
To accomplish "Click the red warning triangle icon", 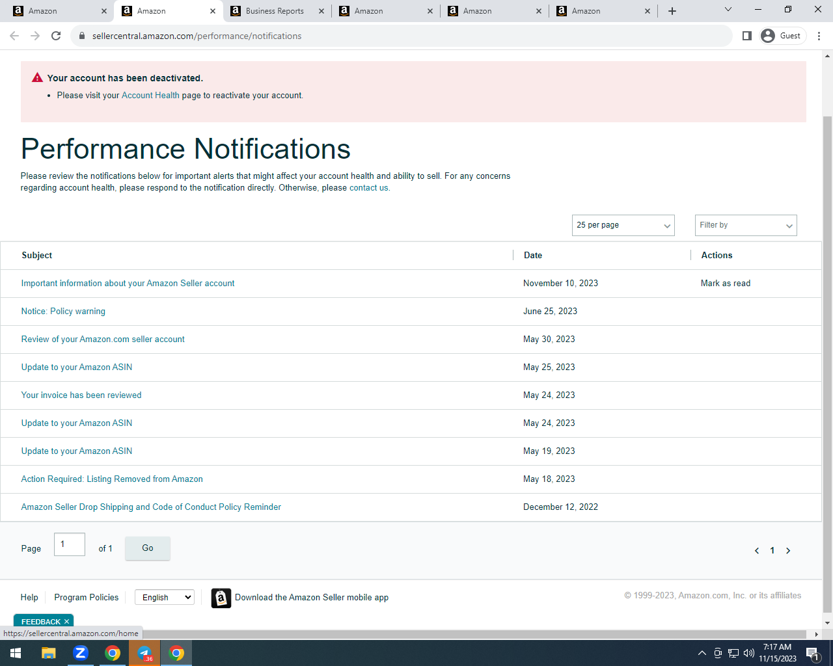I will pos(38,77).
